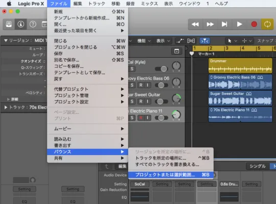Image resolution: width=276 pixels, height=204 pixels.
Task: Go to end with skip button
Action: tap(224, 24)
